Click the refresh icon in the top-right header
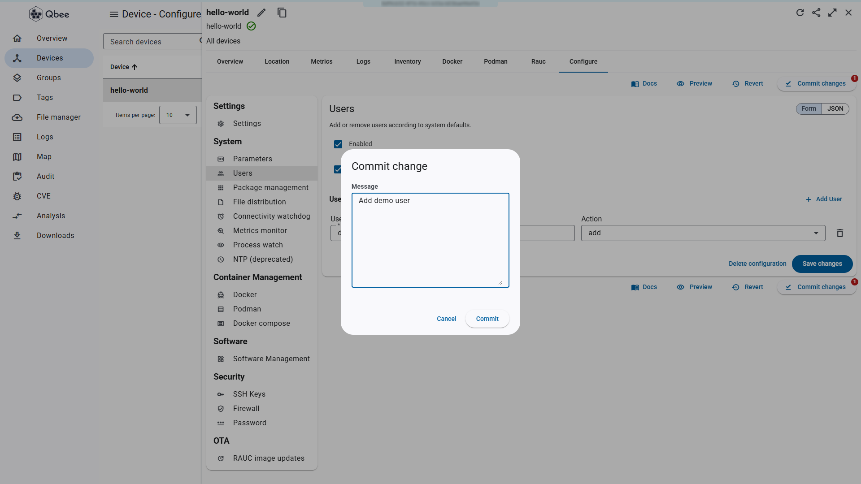 click(800, 13)
